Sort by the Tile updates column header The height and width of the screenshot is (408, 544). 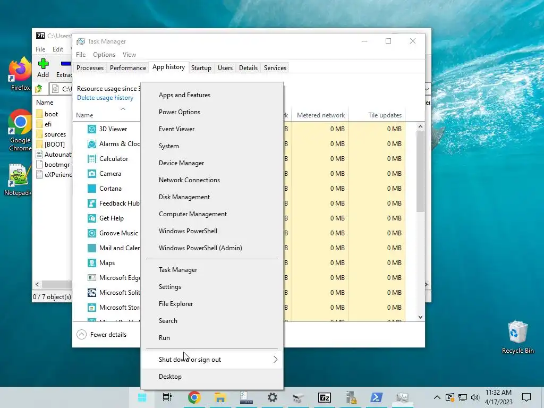pos(377,115)
